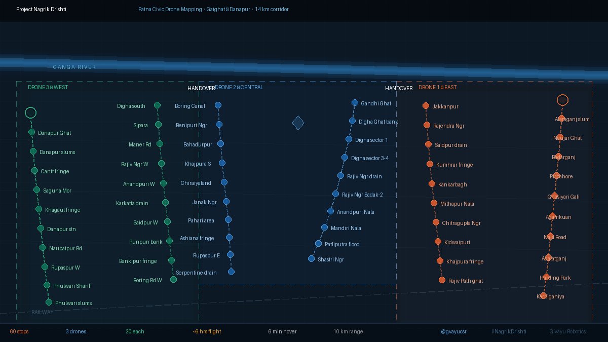Select the Khajpura S waypoint dot
The height and width of the screenshot is (342, 608).
pos(222,163)
